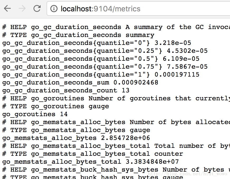Select the quantile="0"} 3.218e-05 line
This screenshot has height=179, width=230.
click(97, 43)
